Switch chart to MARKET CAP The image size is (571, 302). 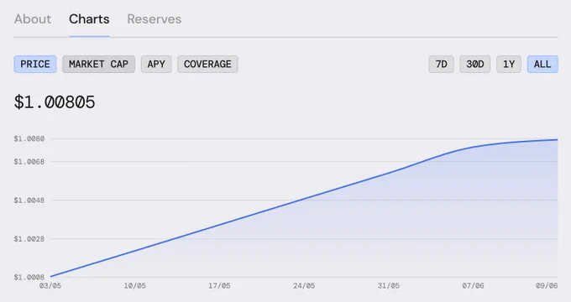point(99,64)
